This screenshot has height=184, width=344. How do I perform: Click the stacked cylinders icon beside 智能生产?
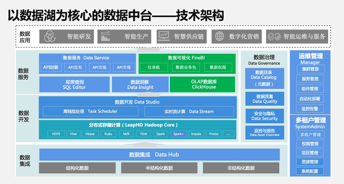click(x=106, y=37)
